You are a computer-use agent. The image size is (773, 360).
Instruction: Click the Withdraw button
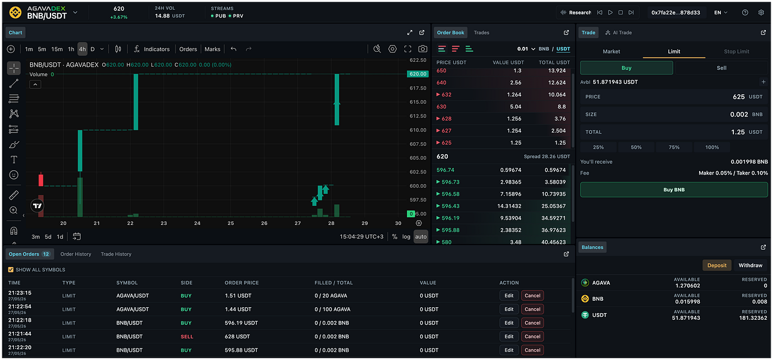(x=750, y=265)
